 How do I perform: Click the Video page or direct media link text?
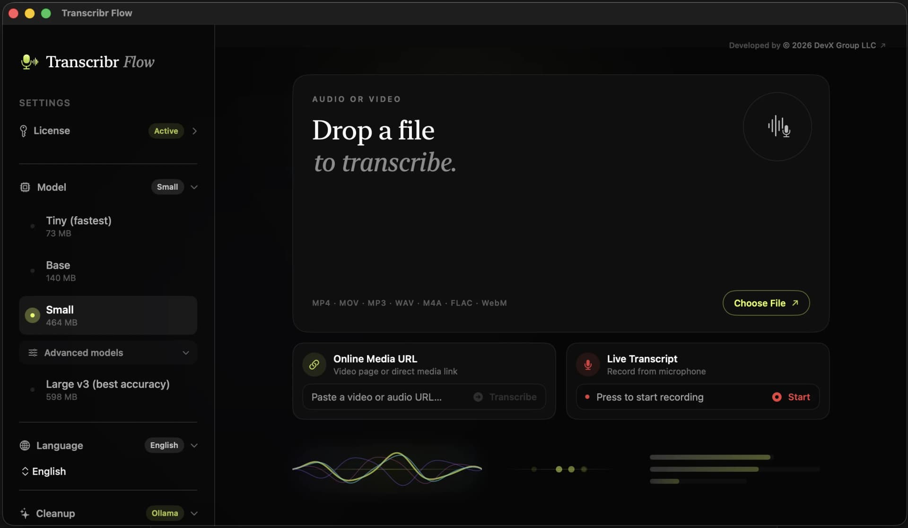[x=395, y=371]
